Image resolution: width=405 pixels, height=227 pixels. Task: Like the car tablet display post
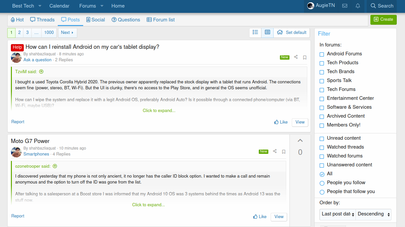(x=281, y=122)
